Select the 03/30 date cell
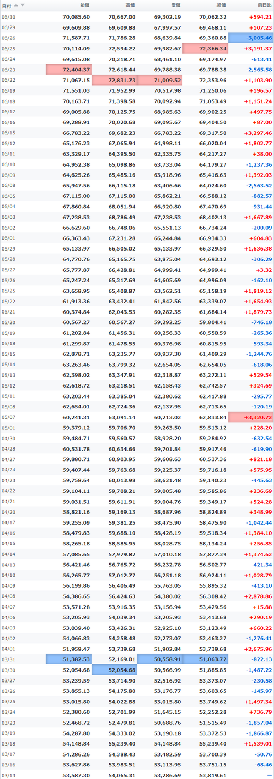 (x=9, y=671)
